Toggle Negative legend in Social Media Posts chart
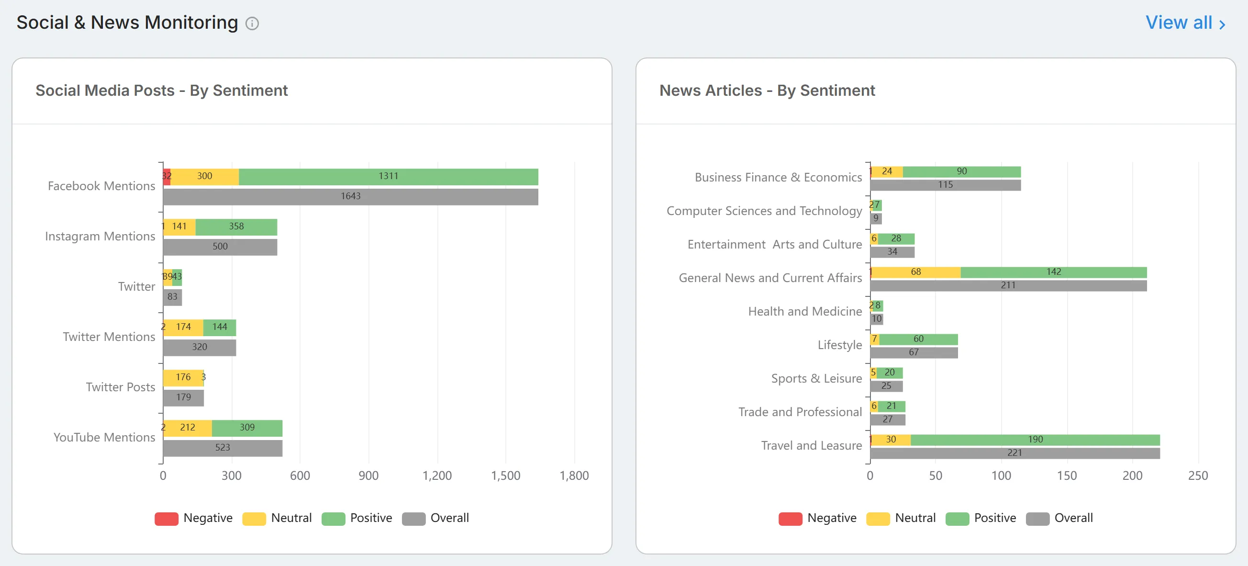Viewport: 1248px width, 566px height. (193, 519)
